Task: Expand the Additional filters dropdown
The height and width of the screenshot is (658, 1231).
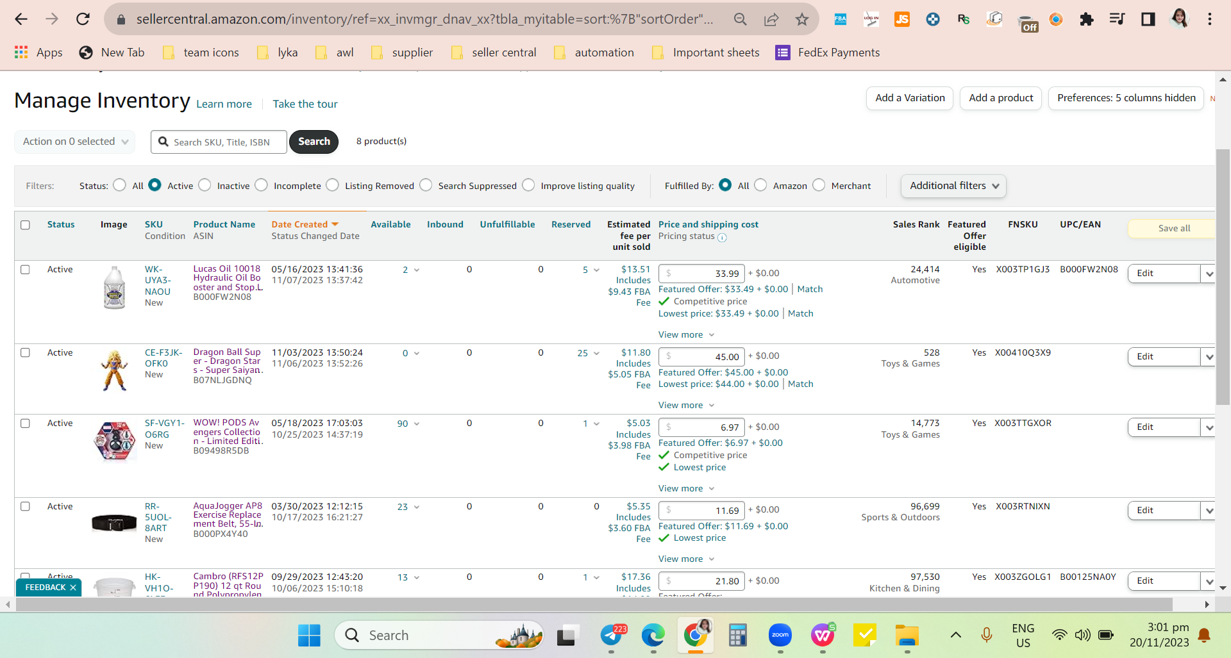Action: coord(953,186)
